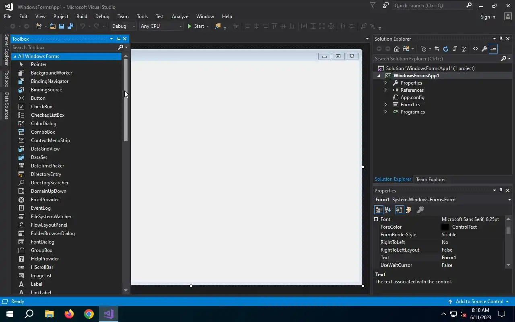Click Add to Source Control in status bar
515x322 pixels.
tap(478, 301)
